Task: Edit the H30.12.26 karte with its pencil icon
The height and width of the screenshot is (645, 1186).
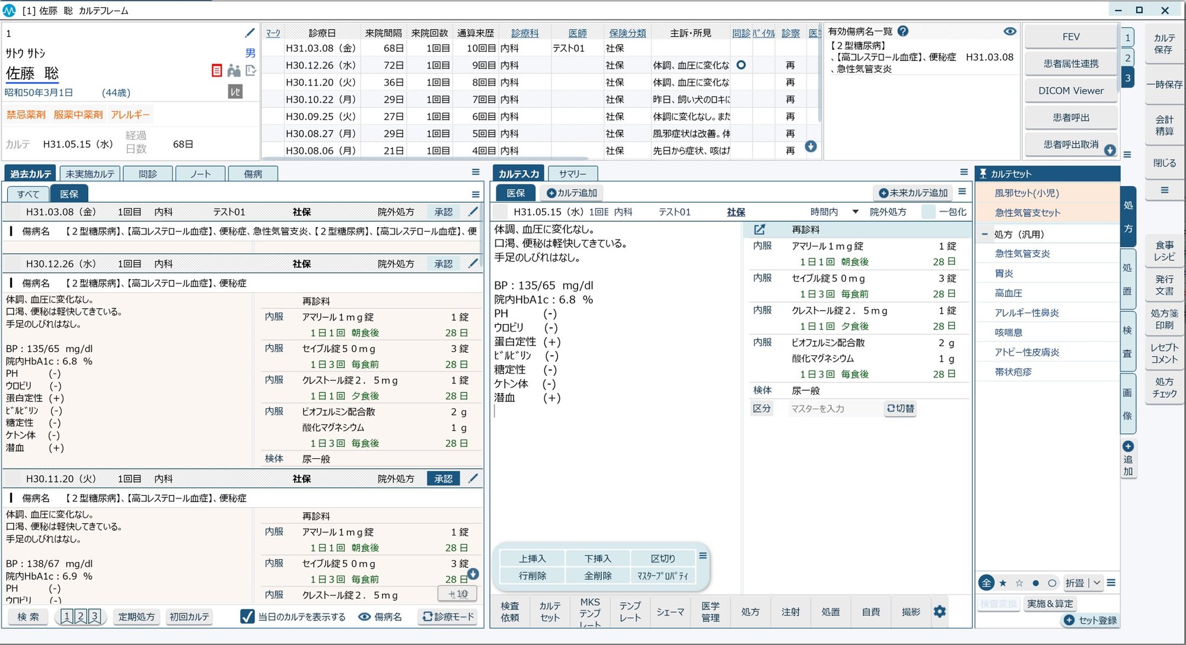Action: (473, 263)
